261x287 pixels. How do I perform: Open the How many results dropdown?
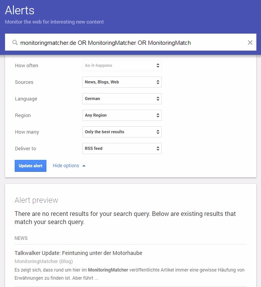click(x=122, y=132)
